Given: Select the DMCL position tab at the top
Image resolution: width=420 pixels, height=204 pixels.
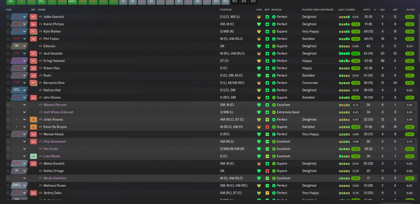Looking at the screenshot, I should [x=73, y=2].
